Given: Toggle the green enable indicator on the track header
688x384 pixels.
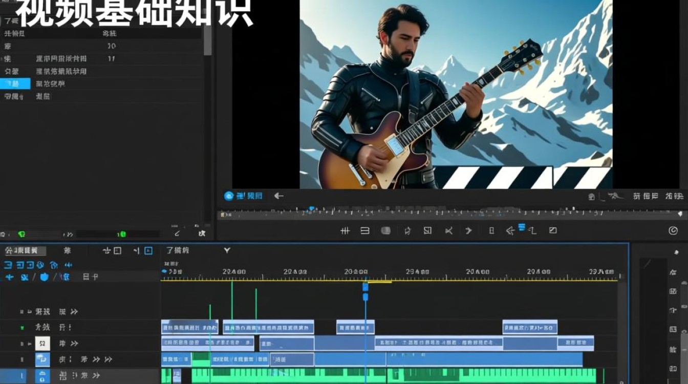Looking at the screenshot, I should pyautogui.click(x=22, y=328).
